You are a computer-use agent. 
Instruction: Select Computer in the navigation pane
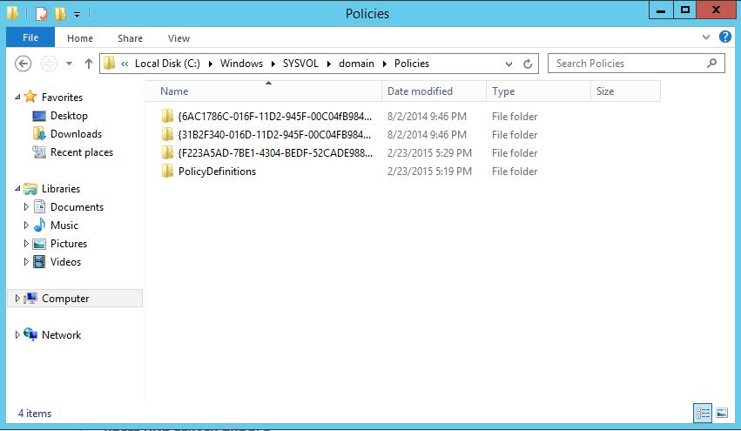[x=75, y=298]
